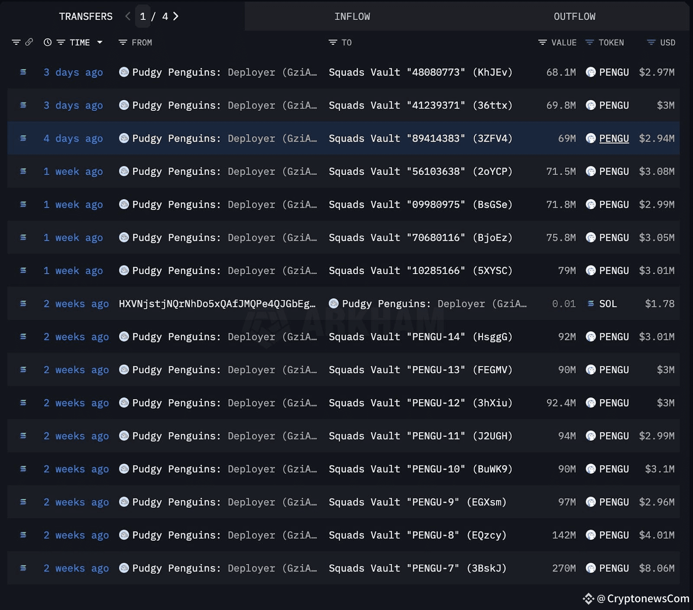Filter the FROM column
The height and width of the screenshot is (610, 693).
(x=123, y=42)
